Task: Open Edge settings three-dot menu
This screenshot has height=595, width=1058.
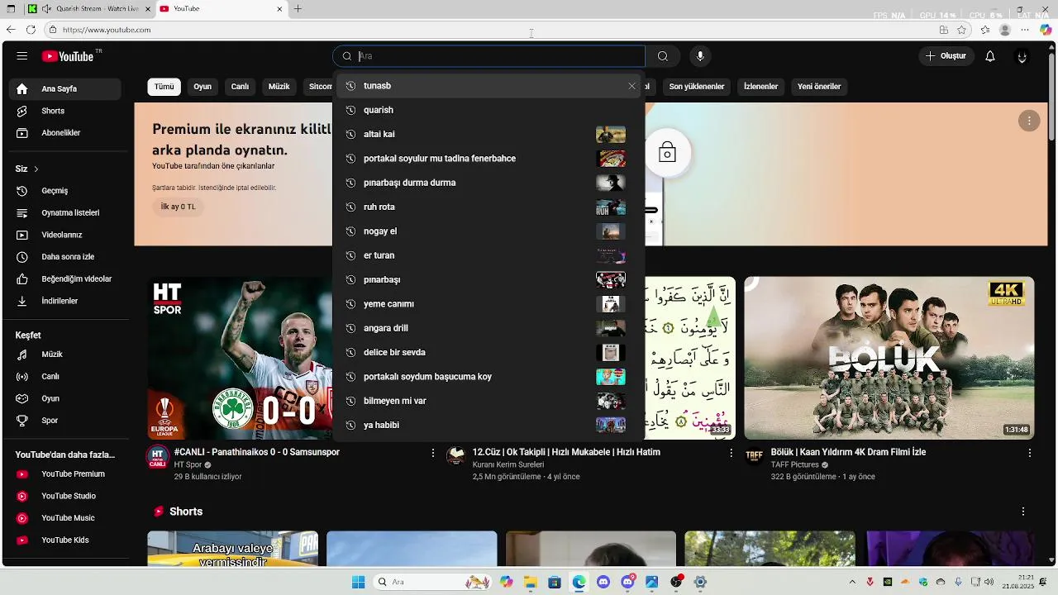Action: [x=1025, y=30]
